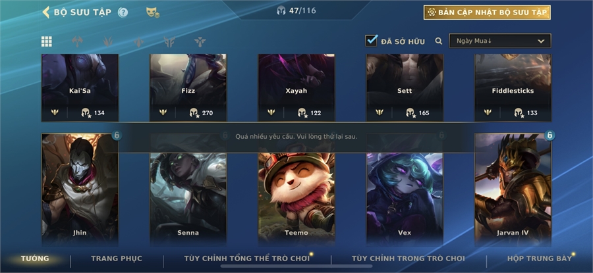Open TÙY CHỈNH TRONG TRÒ CHƠI tab
This screenshot has height=273, width=593.
[408, 259]
